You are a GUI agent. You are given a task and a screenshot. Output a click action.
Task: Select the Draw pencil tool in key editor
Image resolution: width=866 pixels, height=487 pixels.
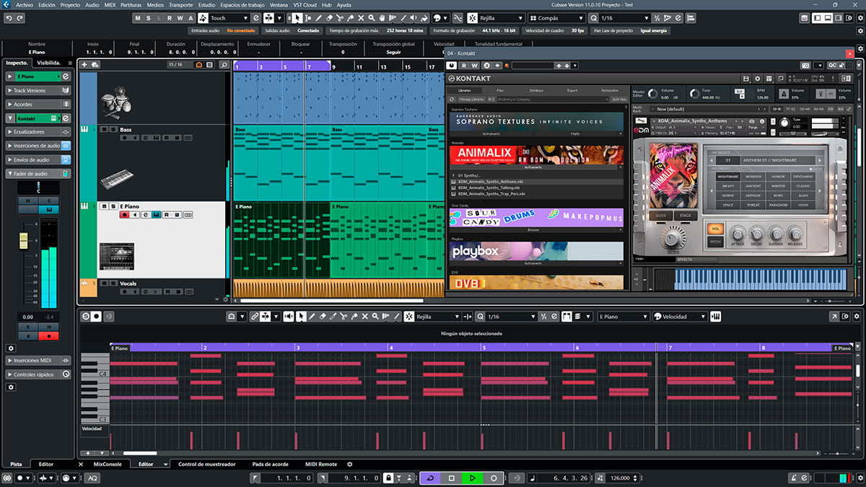pos(312,316)
